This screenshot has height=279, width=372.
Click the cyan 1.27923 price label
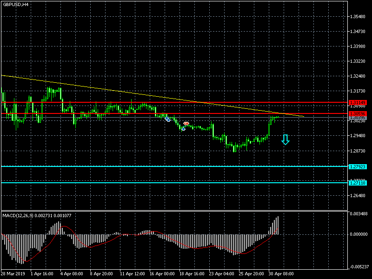tap(357, 166)
